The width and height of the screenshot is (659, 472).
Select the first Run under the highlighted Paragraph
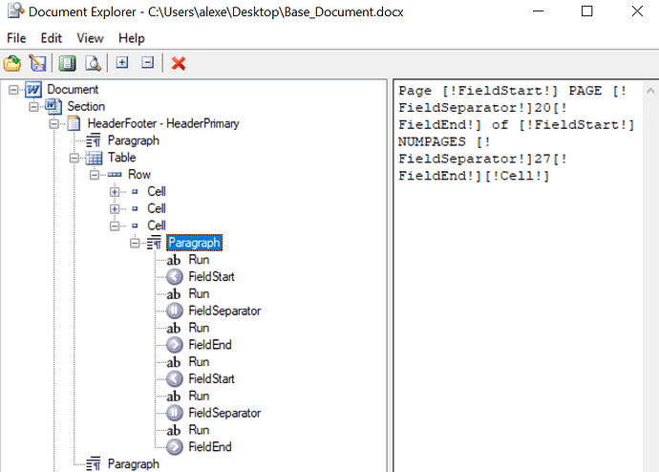tap(199, 260)
